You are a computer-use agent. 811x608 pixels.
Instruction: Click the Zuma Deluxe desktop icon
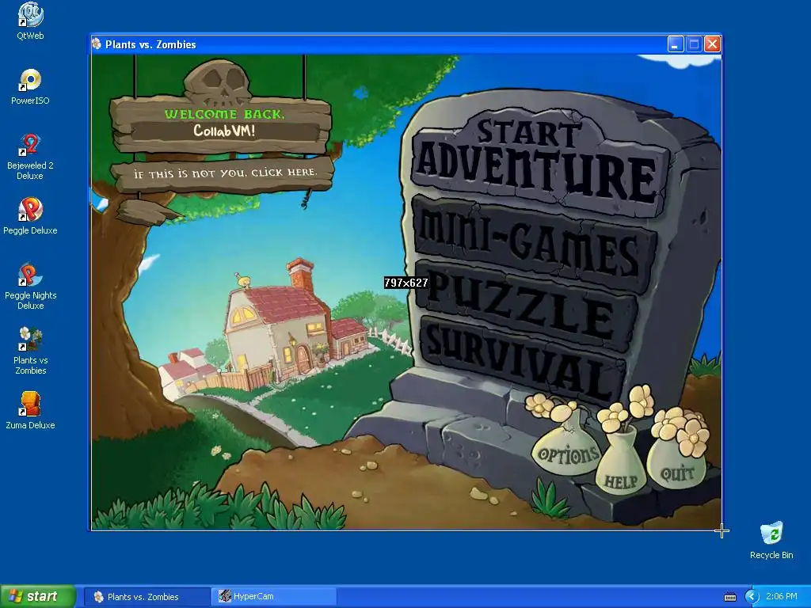30,411
